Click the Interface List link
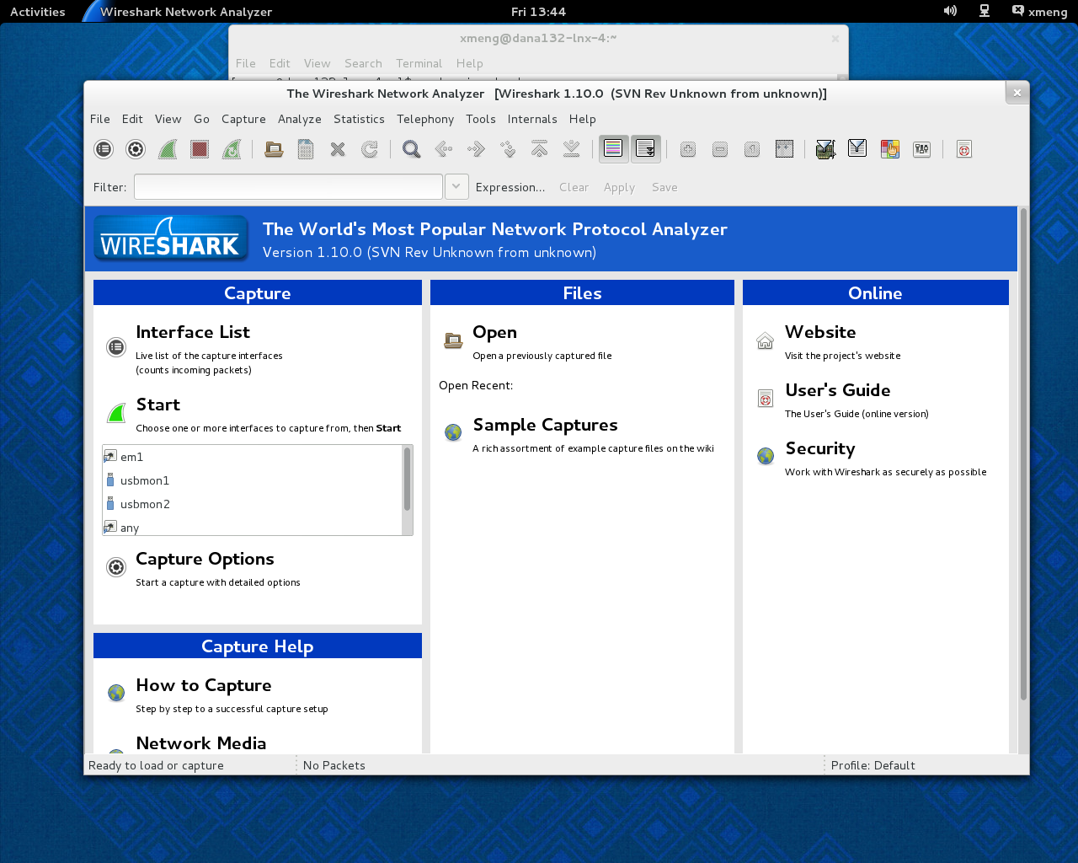Screen dimensions: 1078x863 pyautogui.click(x=193, y=332)
